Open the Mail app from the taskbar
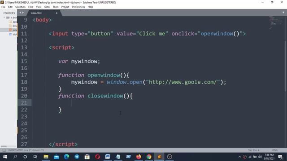The width and height of the screenshot is (287, 161). point(57,157)
